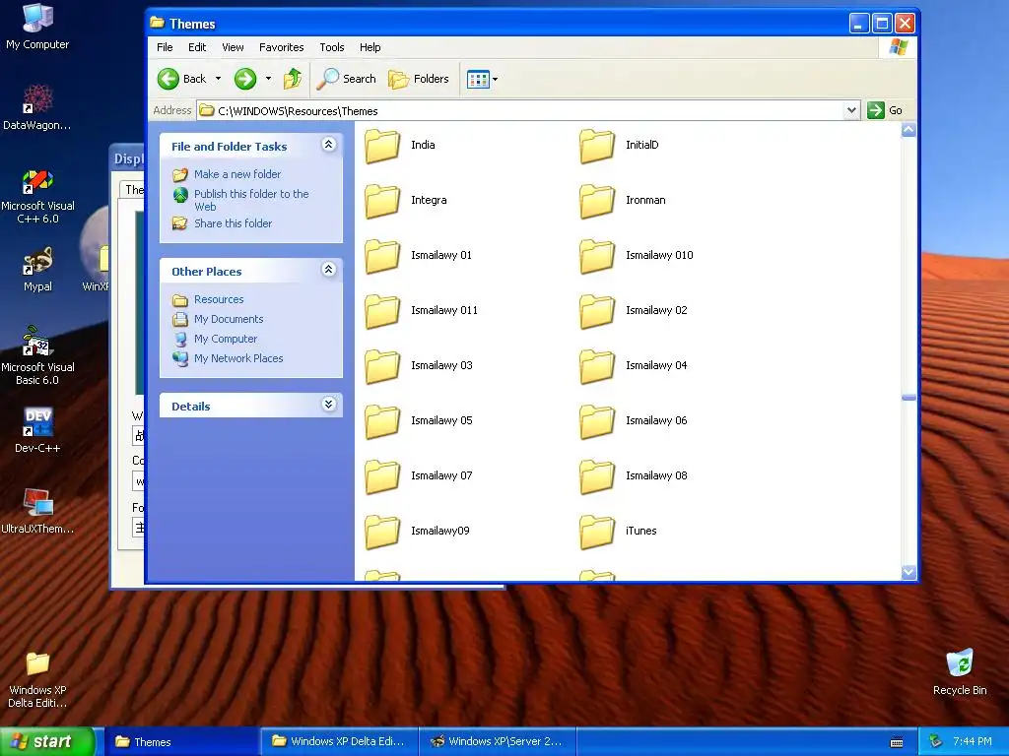The width and height of the screenshot is (1009, 756).
Task: Open the Help menu
Action: click(370, 47)
